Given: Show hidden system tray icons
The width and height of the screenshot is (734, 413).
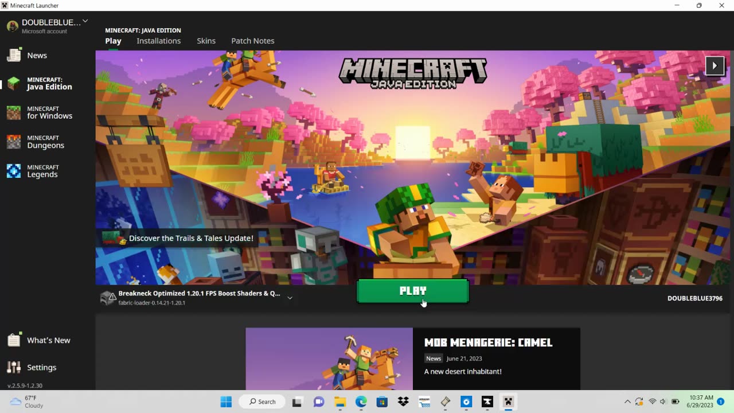Looking at the screenshot, I should point(627,402).
